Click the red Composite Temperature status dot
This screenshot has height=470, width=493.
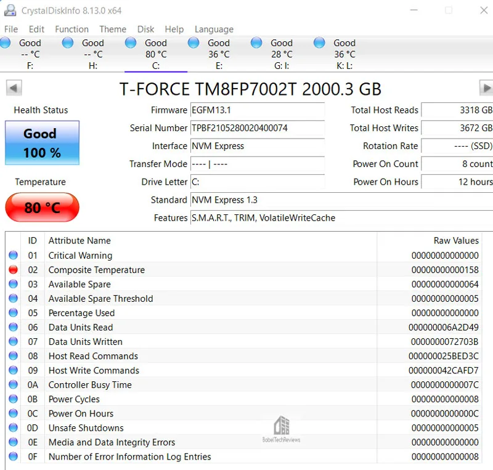13,269
